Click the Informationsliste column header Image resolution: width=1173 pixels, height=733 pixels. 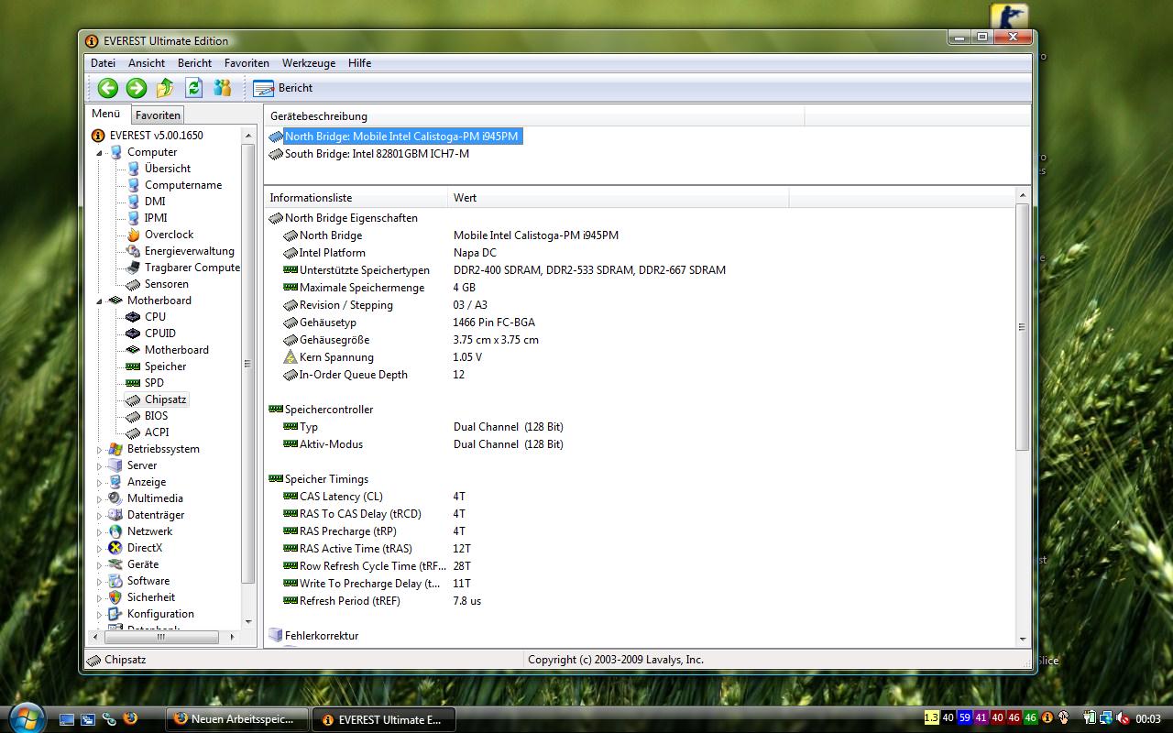click(356, 198)
